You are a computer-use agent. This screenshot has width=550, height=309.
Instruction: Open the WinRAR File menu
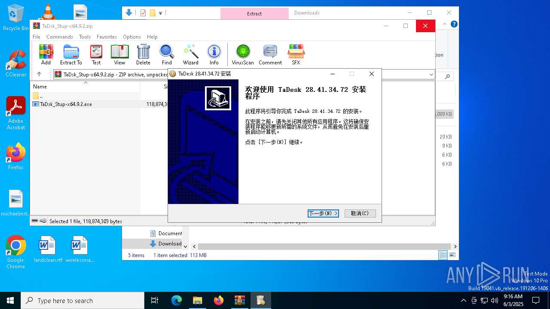37,37
